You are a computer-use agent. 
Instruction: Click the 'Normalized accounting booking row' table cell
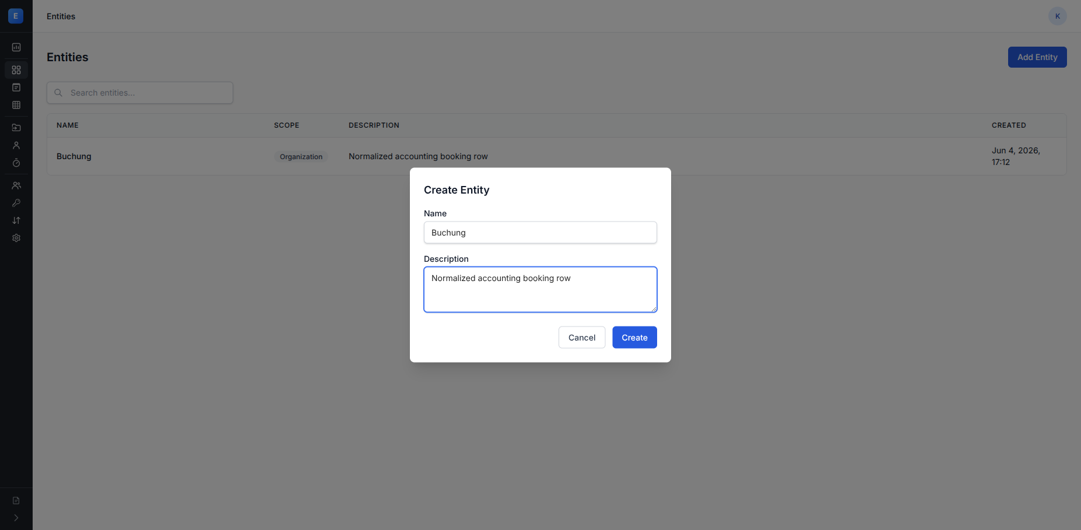pyautogui.click(x=418, y=156)
